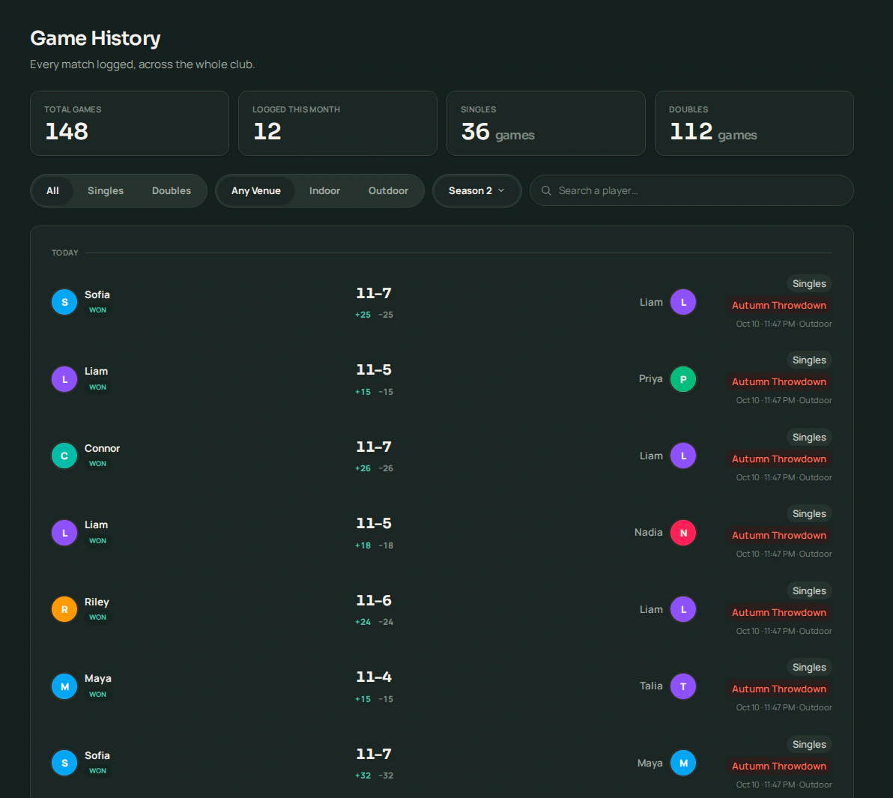Screen dimensions: 893x798
Task: Open the Singles 36 games card
Action: click(x=545, y=123)
